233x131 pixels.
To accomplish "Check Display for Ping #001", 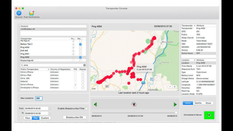I will pyautogui.click(x=80, y=54).
